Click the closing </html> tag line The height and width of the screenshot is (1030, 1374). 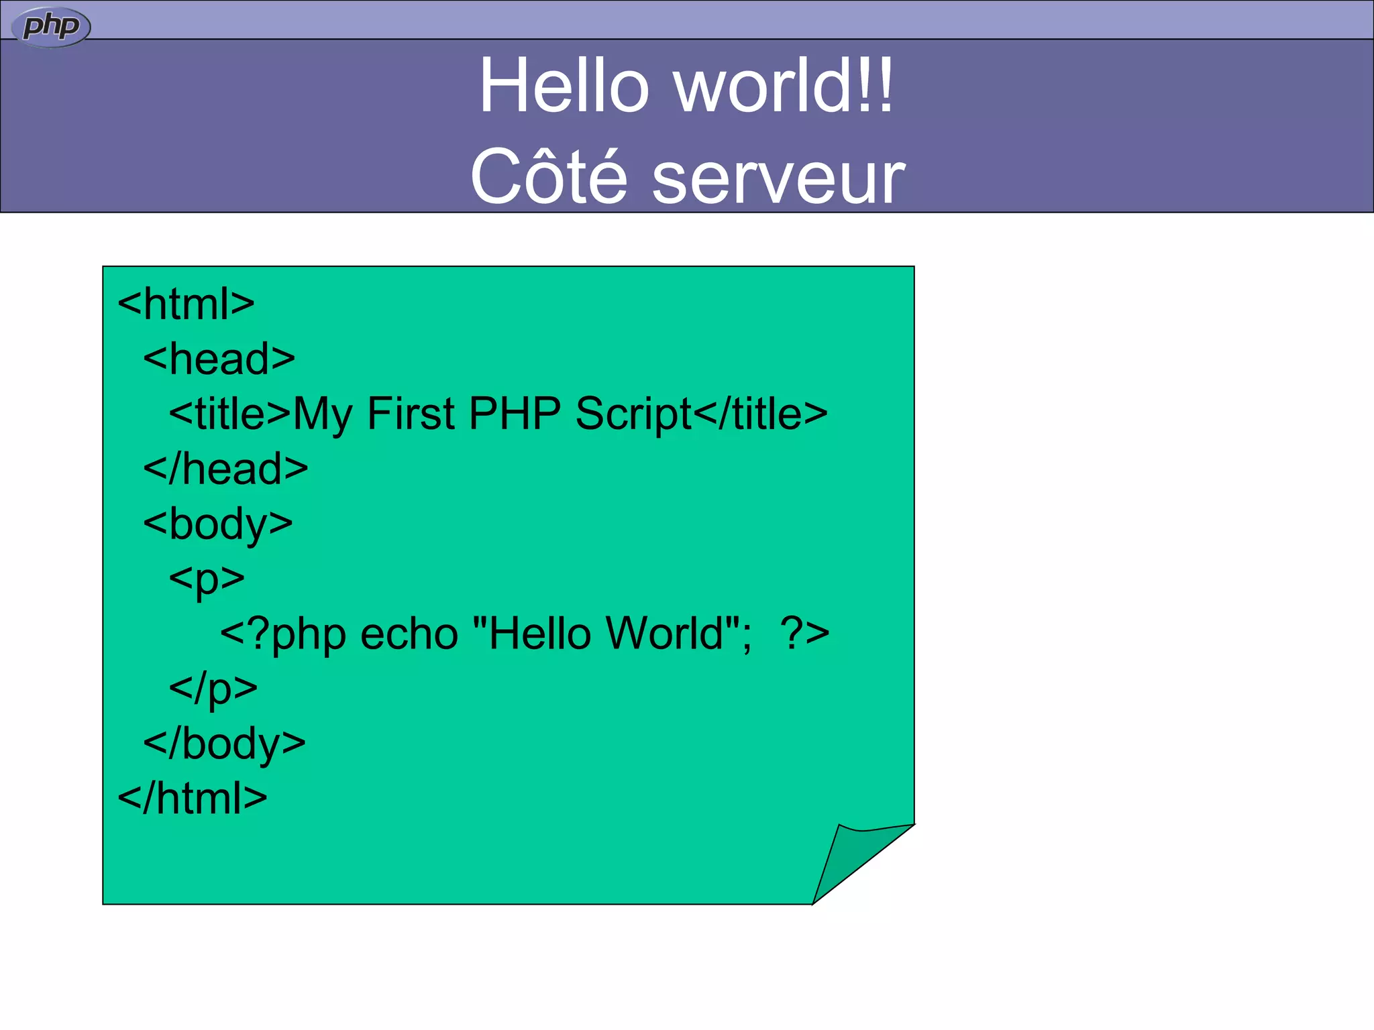pos(192,799)
